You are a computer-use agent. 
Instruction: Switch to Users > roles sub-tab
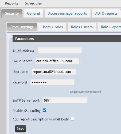(52, 27)
